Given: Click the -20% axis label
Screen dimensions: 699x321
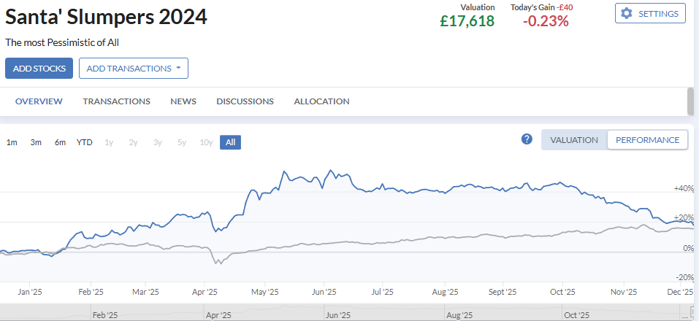Looking at the screenshot, I should tap(684, 277).
